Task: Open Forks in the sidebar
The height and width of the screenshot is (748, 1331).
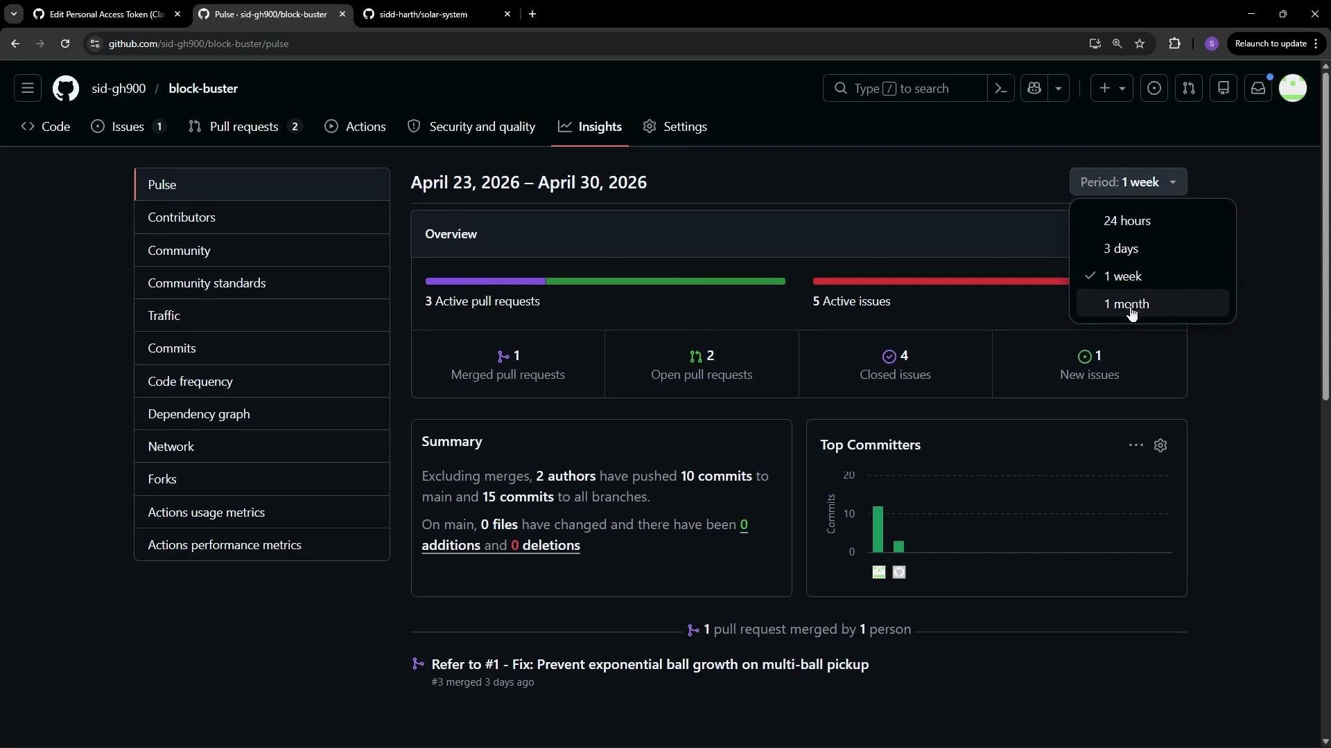Action: (x=262, y=479)
